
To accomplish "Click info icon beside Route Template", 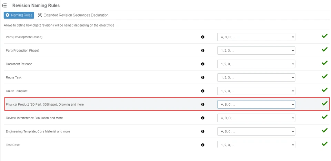I will click(203, 91).
